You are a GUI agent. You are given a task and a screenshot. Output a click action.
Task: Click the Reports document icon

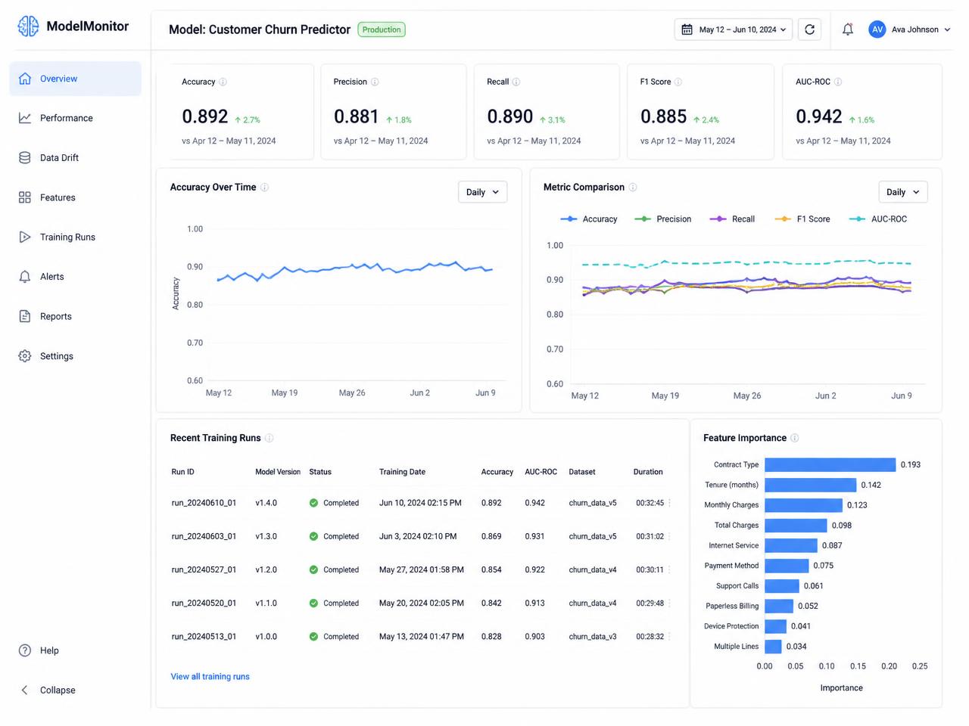25,317
